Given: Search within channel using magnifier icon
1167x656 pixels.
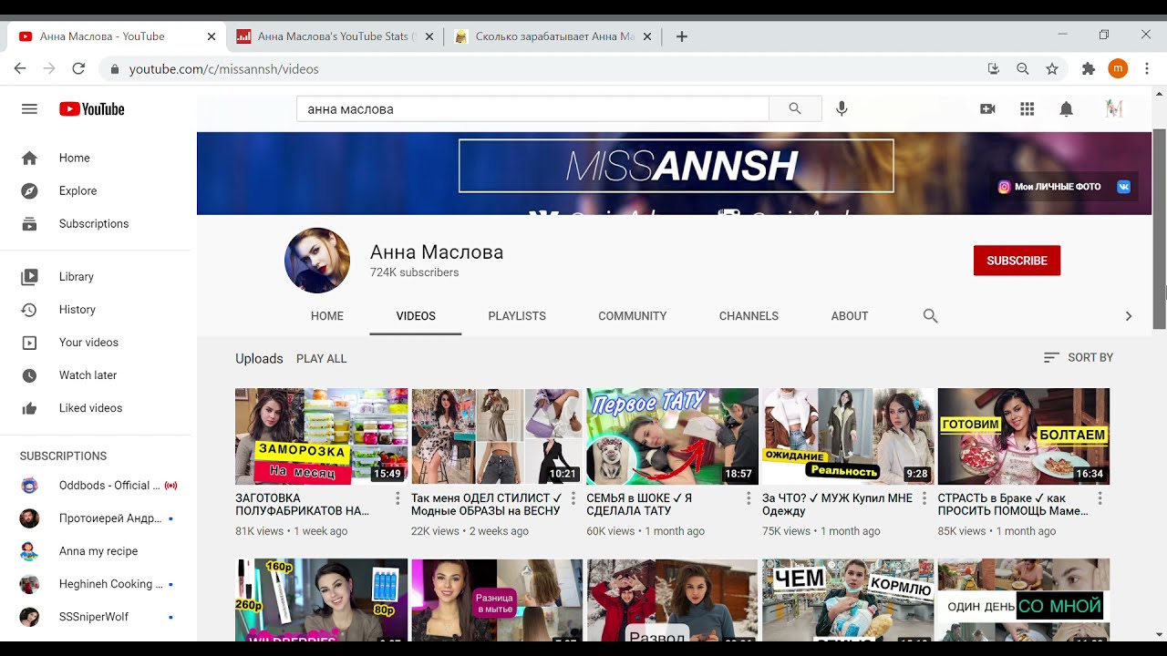Looking at the screenshot, I should tap(930, 316).
